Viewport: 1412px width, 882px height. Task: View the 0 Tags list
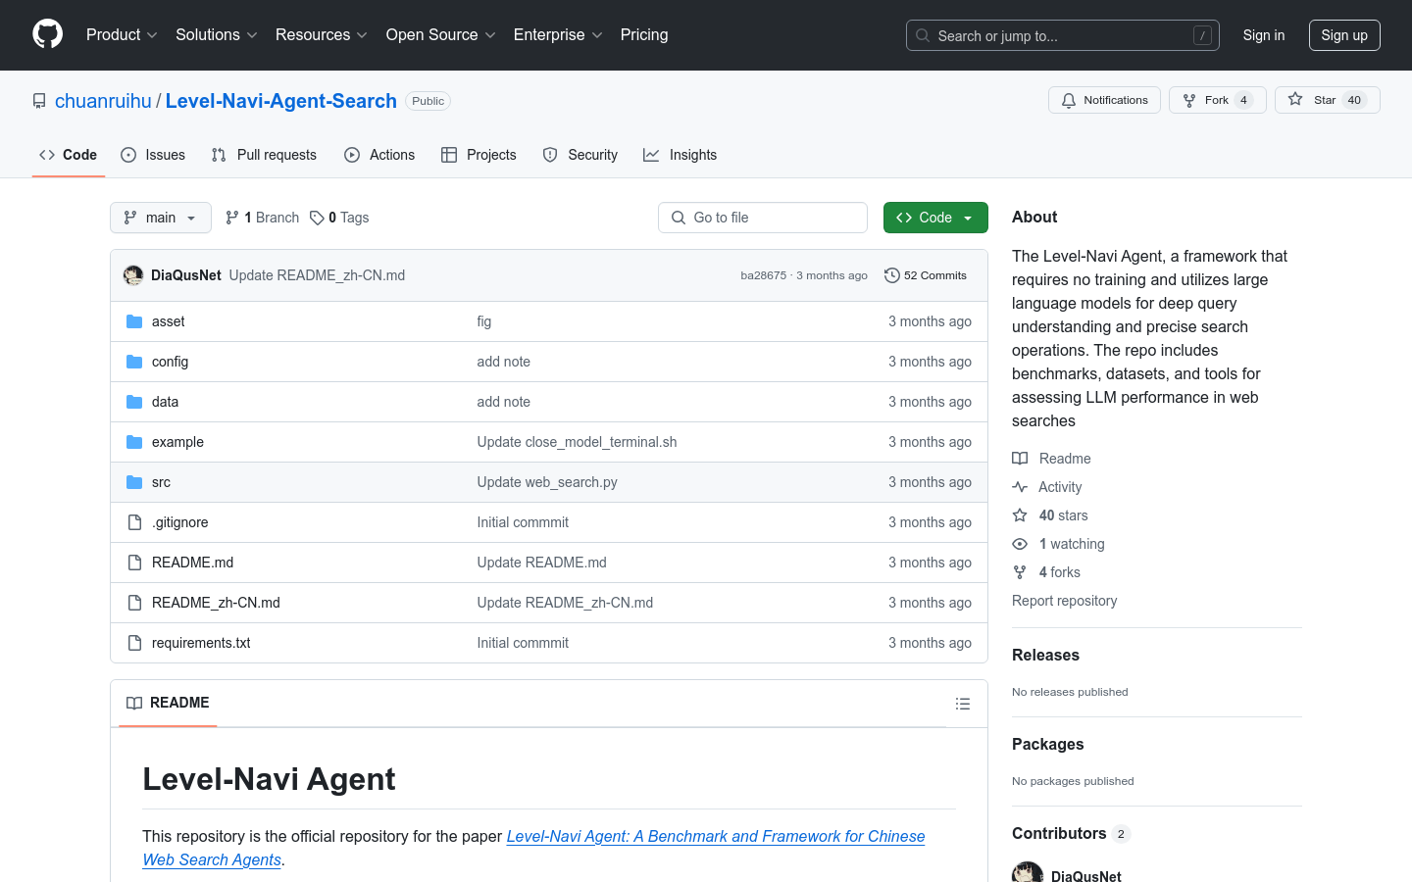tap(339, 218)
